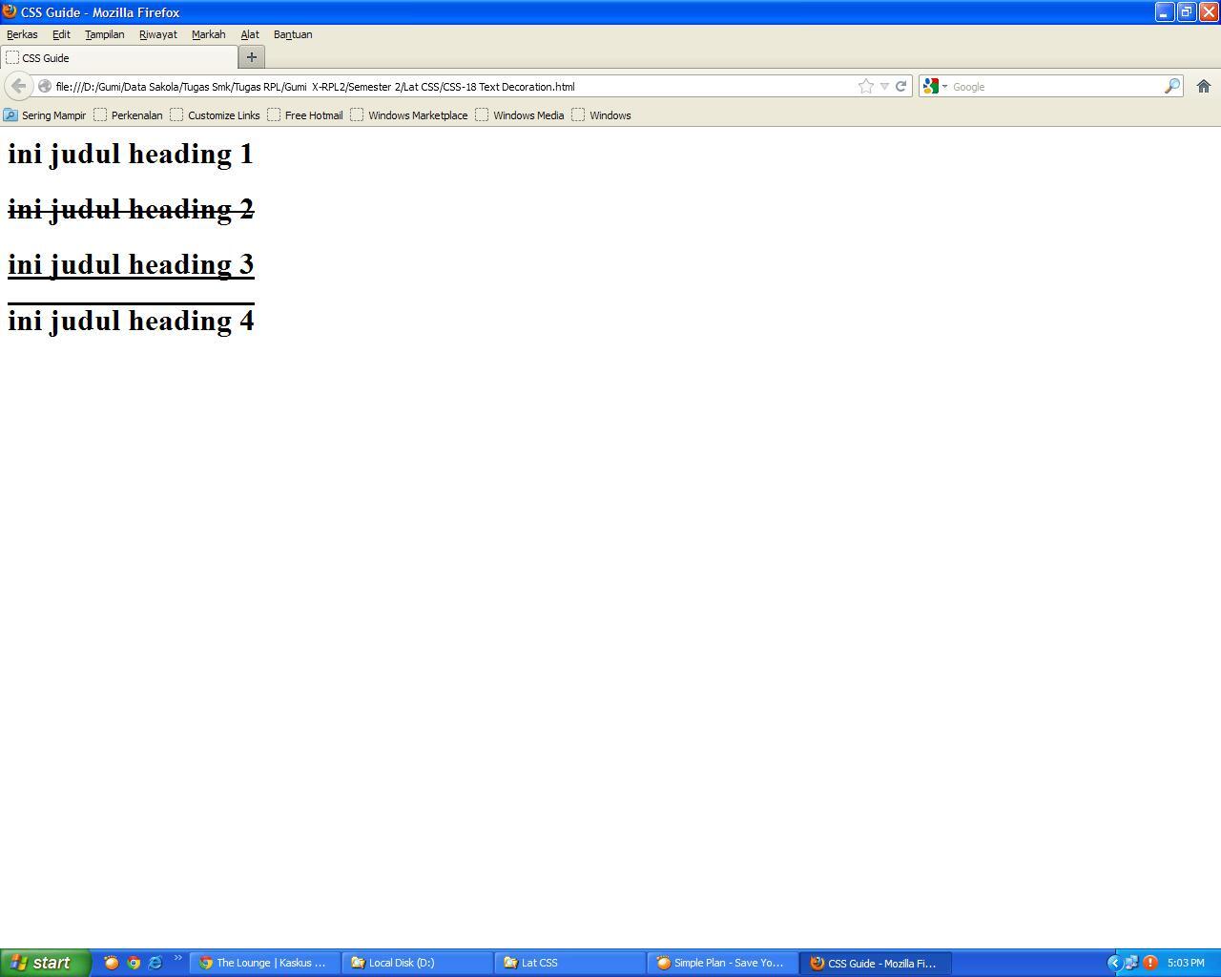Close the Firefox window
The width and height of the screenshot is (1221, 977).
coord(1209,12)
